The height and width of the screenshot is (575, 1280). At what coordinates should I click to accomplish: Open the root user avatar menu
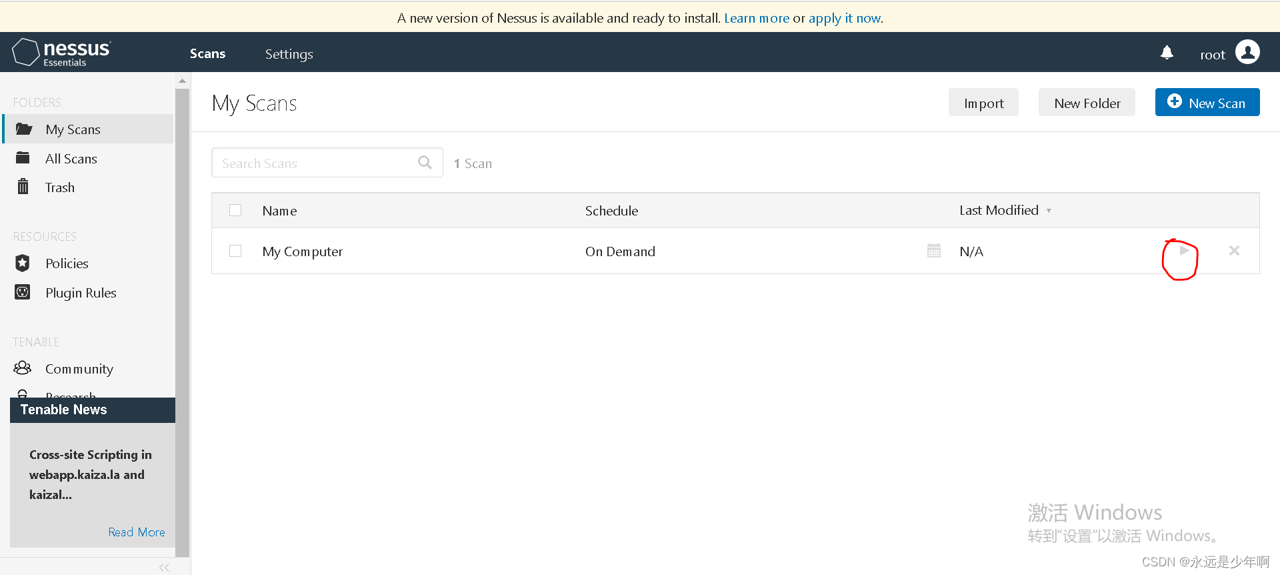pyautogui.click(x=1247, y=52)
